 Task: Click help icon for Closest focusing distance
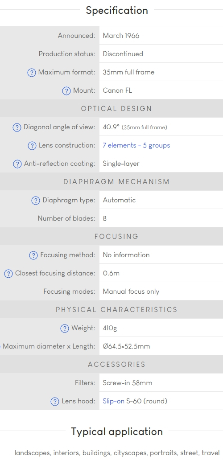tap(8, 273)
